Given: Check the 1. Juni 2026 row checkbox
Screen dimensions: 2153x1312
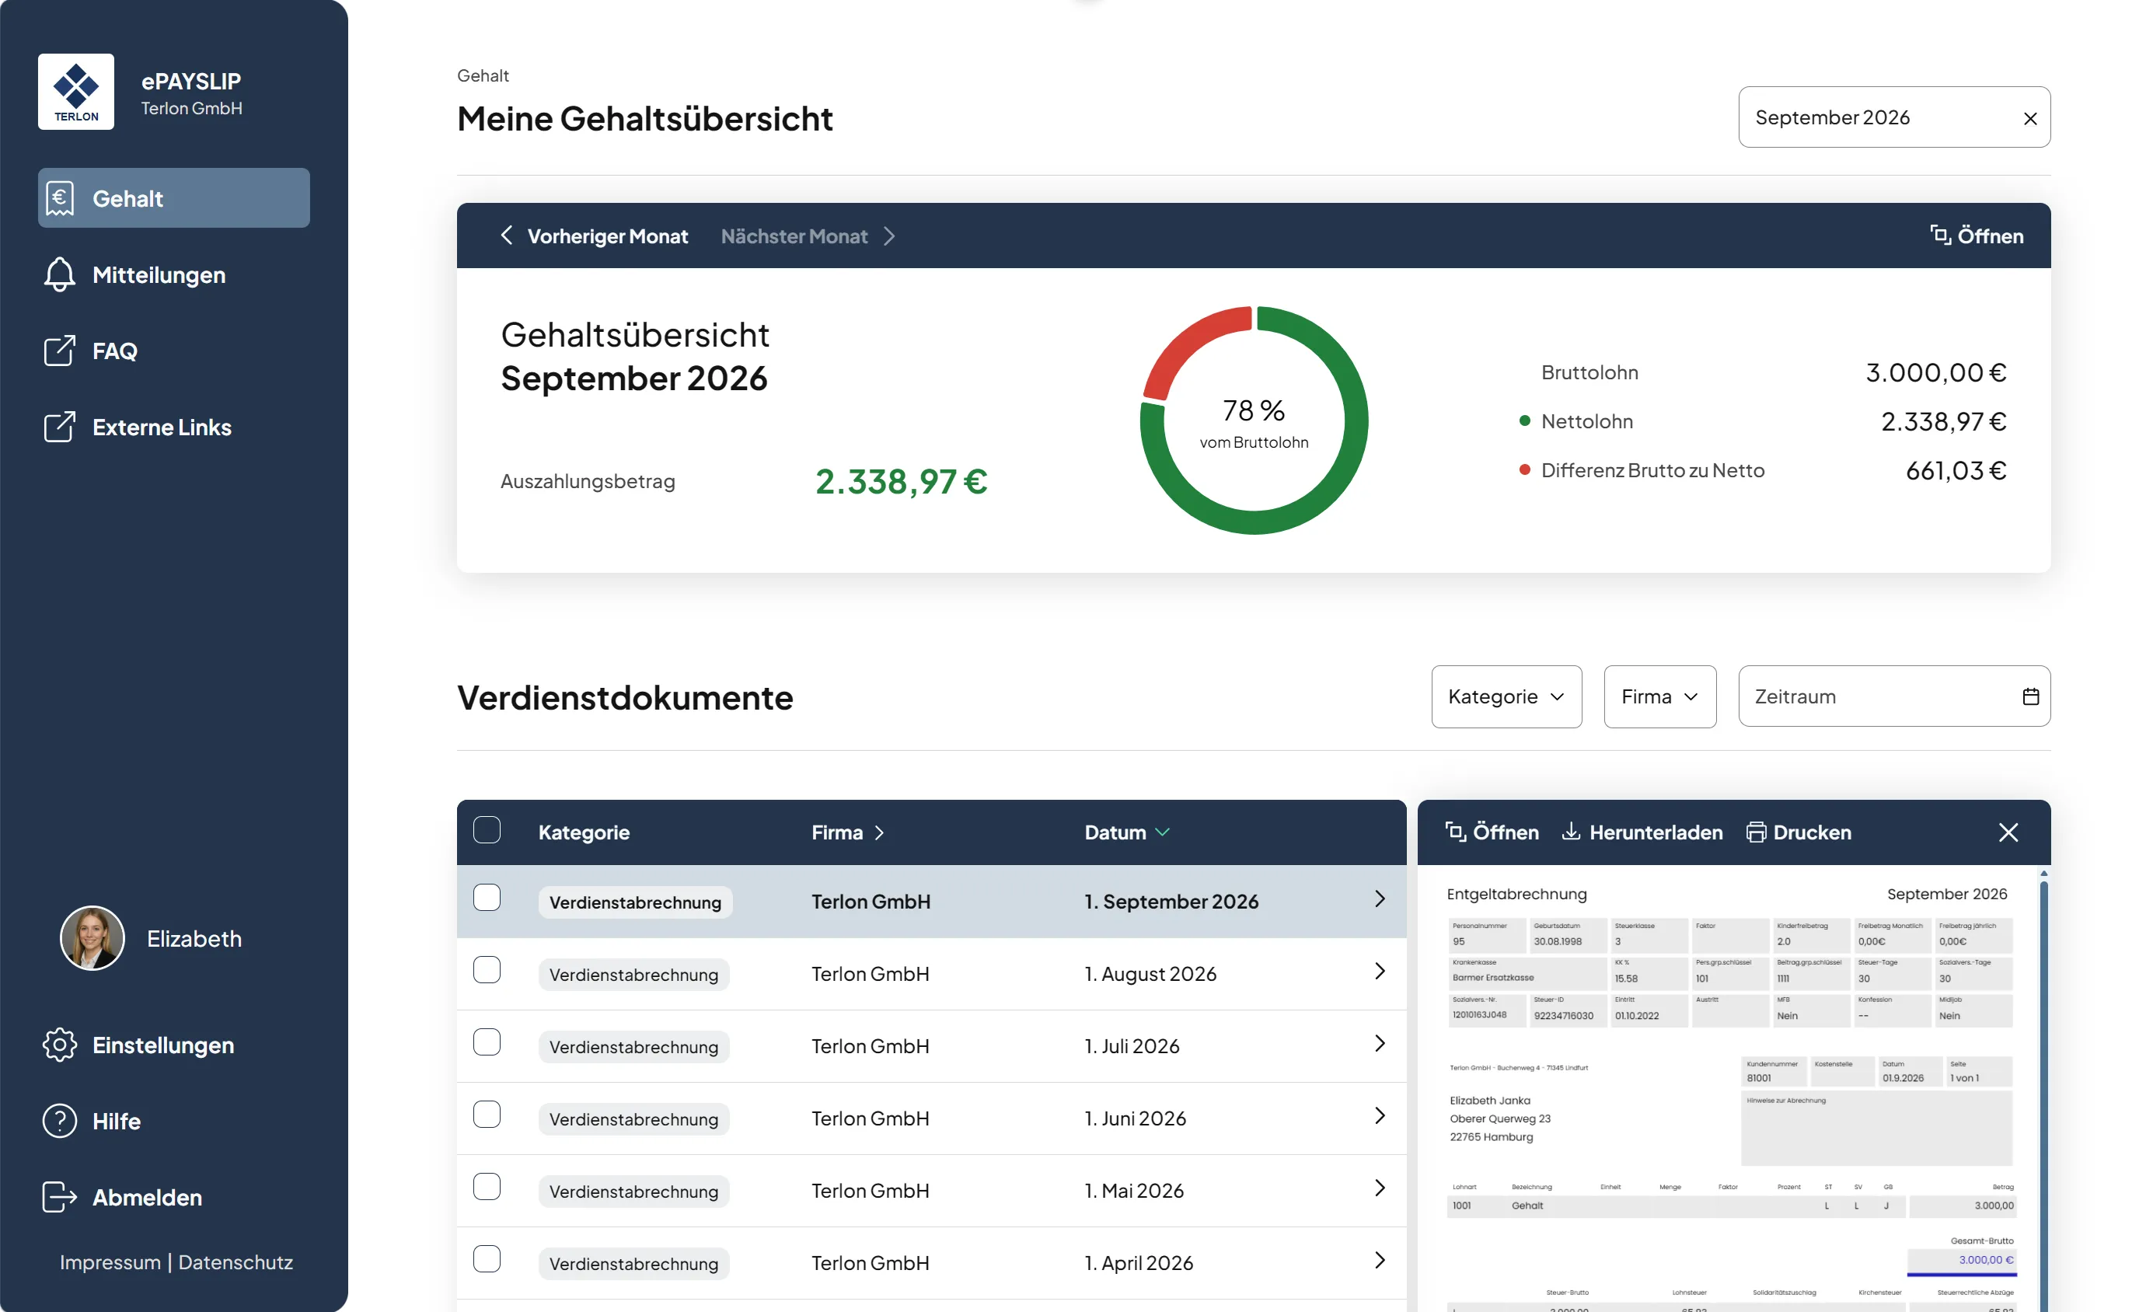Looking at the screenshot, I should tap(487, 1115).
